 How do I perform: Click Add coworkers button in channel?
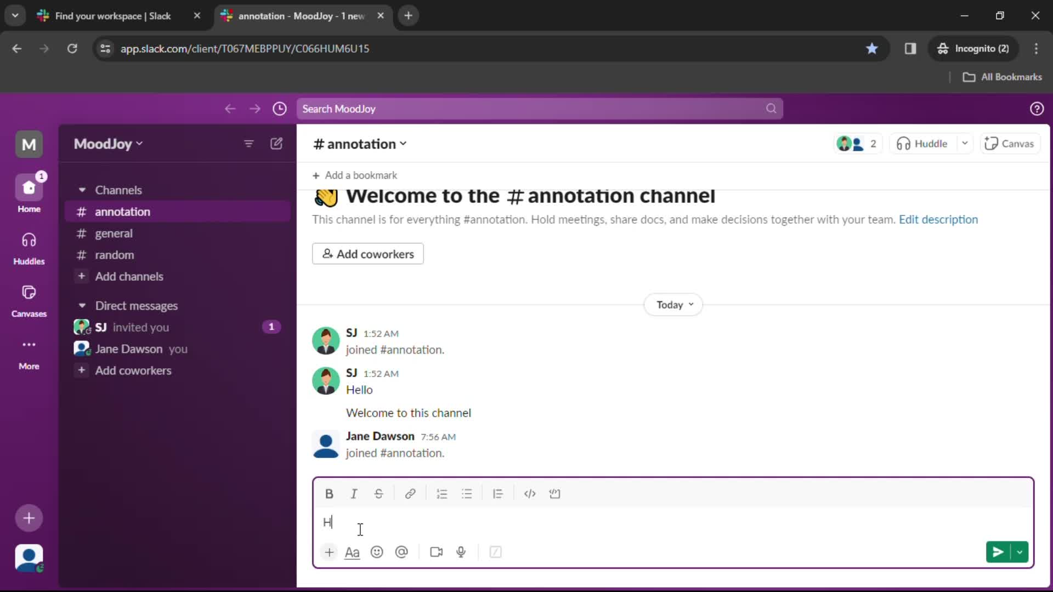(x=368, y=254)
